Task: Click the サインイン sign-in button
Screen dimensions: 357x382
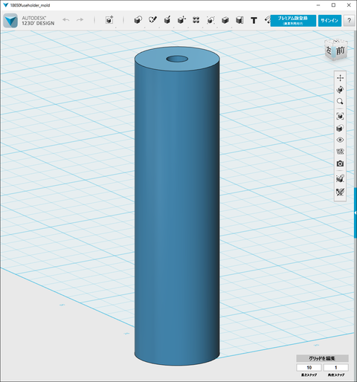Action: click(329, 20)
